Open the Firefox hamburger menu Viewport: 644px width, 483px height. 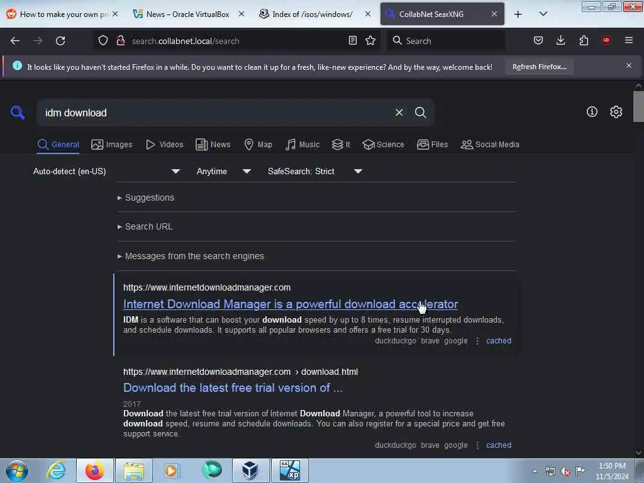629,40
